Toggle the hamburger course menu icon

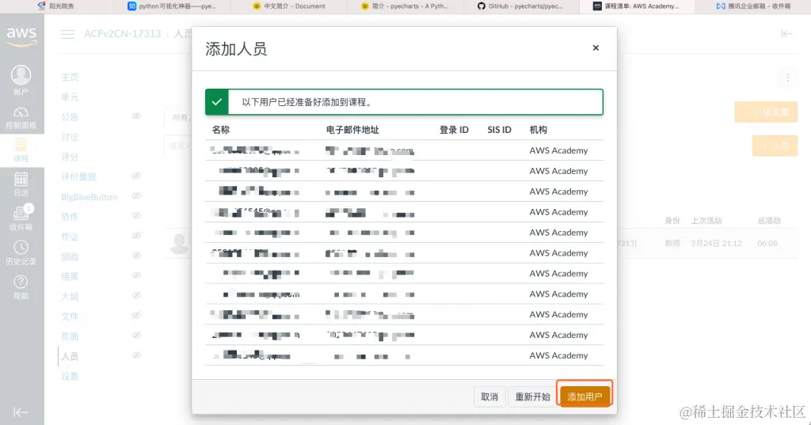(x=68, y=34)
